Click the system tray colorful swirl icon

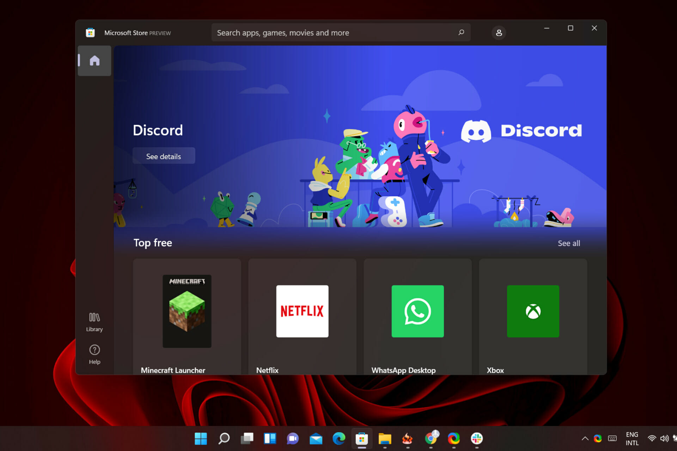[x=598, y=438]
